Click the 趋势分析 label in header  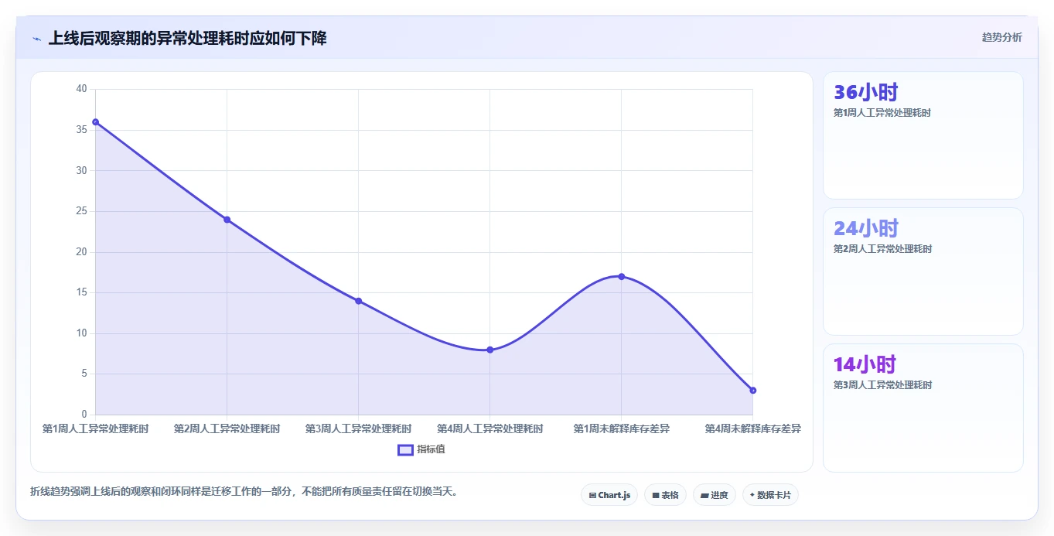coord(1001,37)
